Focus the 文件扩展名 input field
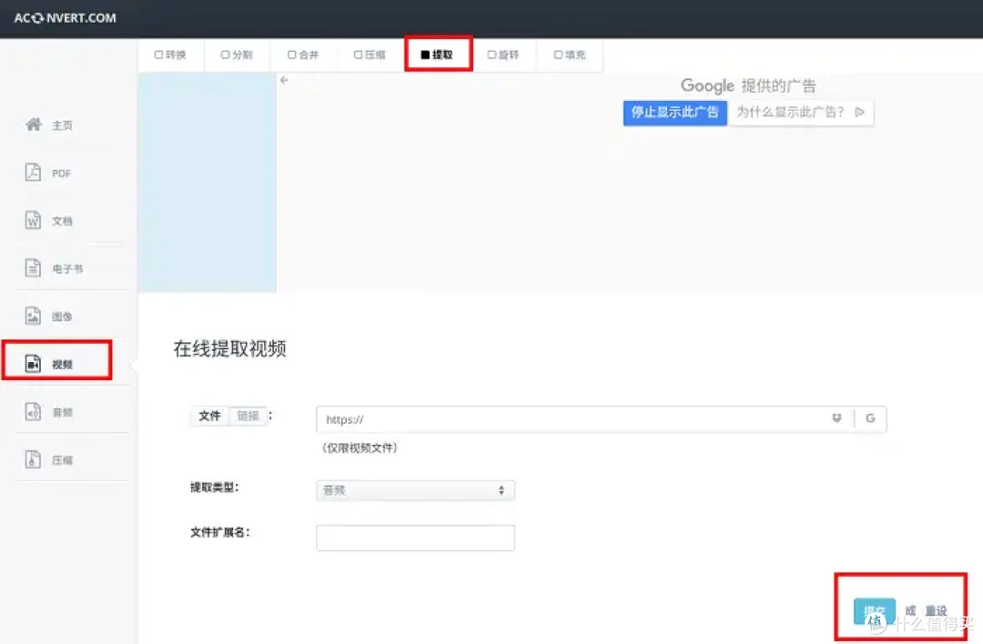Viewport: 983px width, 644px height. (x=415, y=538)
